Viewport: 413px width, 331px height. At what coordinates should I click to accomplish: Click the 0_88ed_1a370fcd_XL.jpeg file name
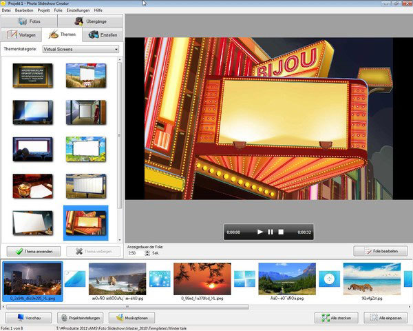202,299
